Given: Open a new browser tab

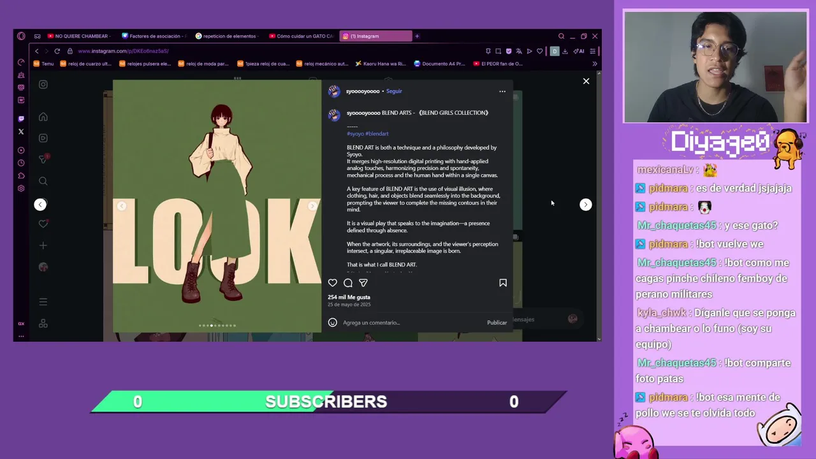Looking at the screenshot, I should pyautogui.click(x=417, y=36).
